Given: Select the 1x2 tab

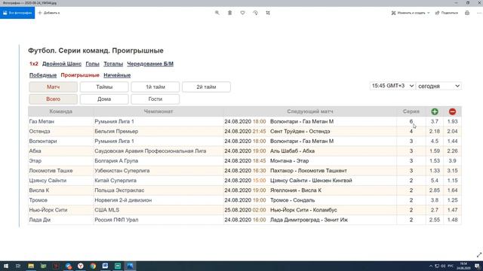Looking at the screenshot, I should tap(33, 64).
